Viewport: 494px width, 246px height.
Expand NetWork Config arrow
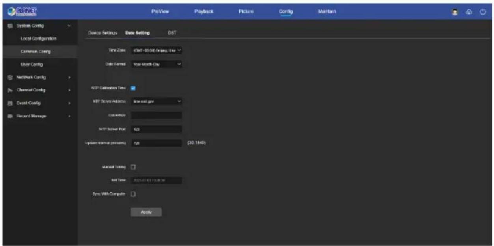[x=69, y=77]
